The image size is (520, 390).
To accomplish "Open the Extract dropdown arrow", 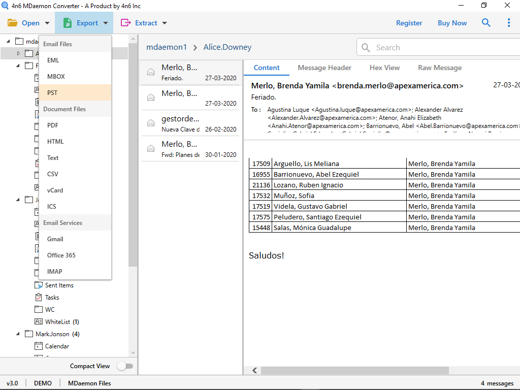I will (165, 23).
